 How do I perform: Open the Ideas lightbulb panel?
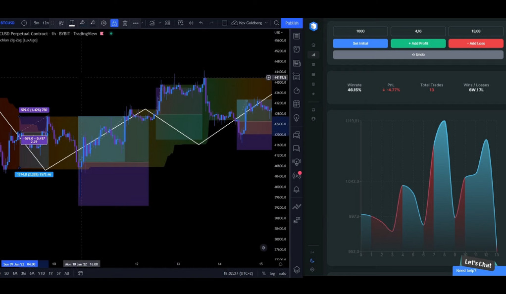pyautogui.click(x=297, y=118)
